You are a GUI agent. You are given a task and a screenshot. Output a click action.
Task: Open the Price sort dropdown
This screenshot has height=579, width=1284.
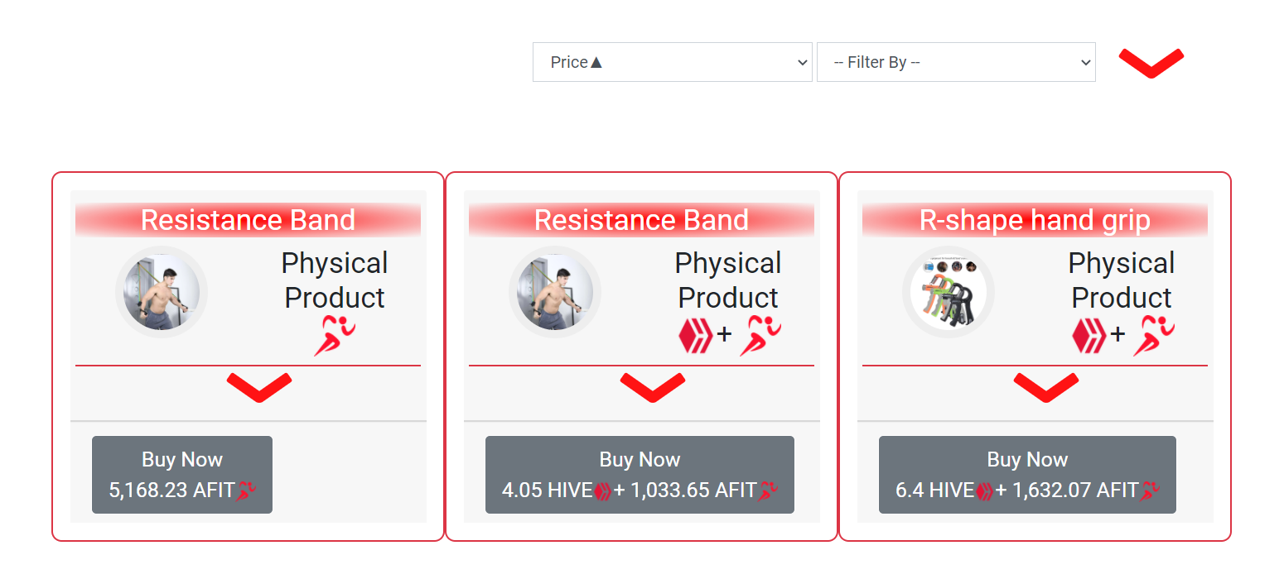tap(672, 62)
